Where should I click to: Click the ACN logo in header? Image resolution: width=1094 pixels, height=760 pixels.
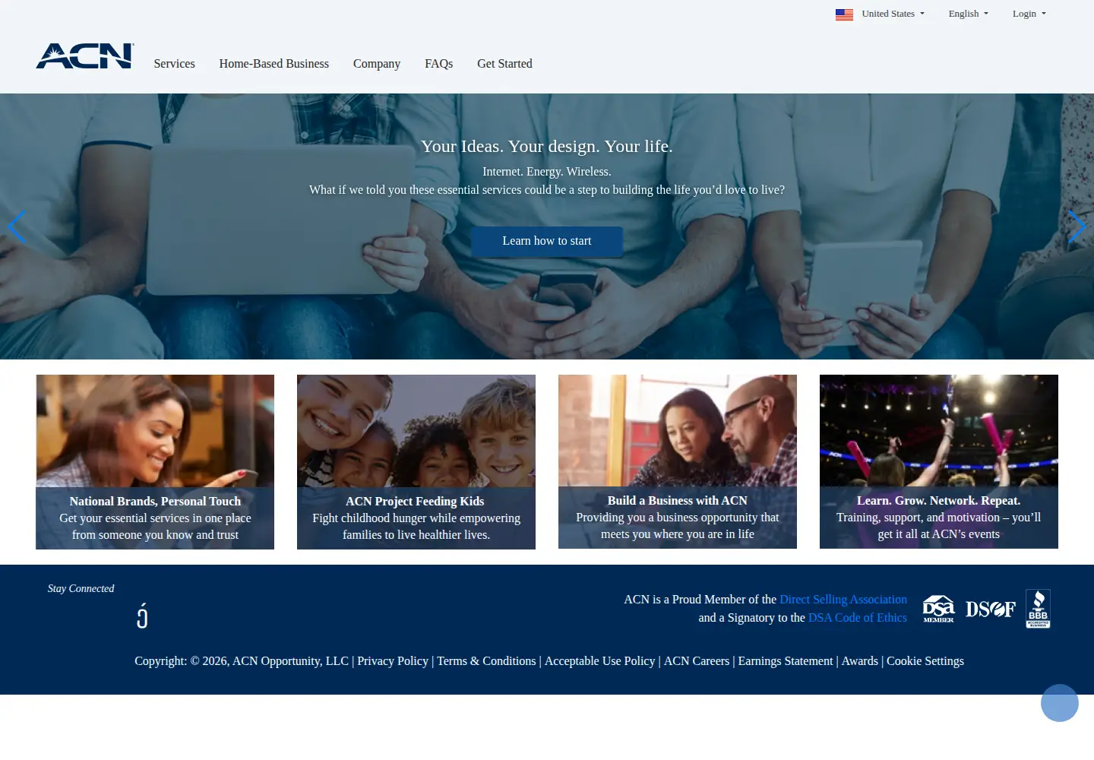85,56
